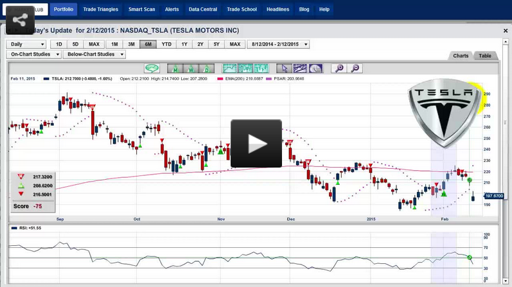Click the EMA(200) pink legend swatch

coord(220,79)
